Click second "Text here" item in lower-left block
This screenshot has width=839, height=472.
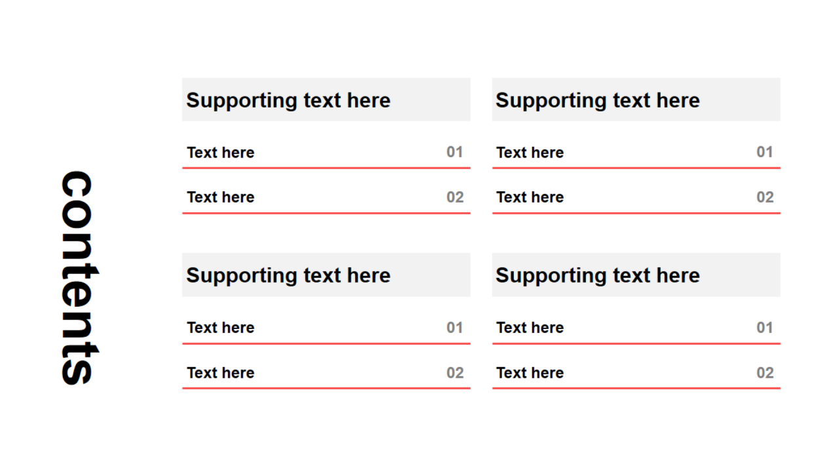(220, 373)
